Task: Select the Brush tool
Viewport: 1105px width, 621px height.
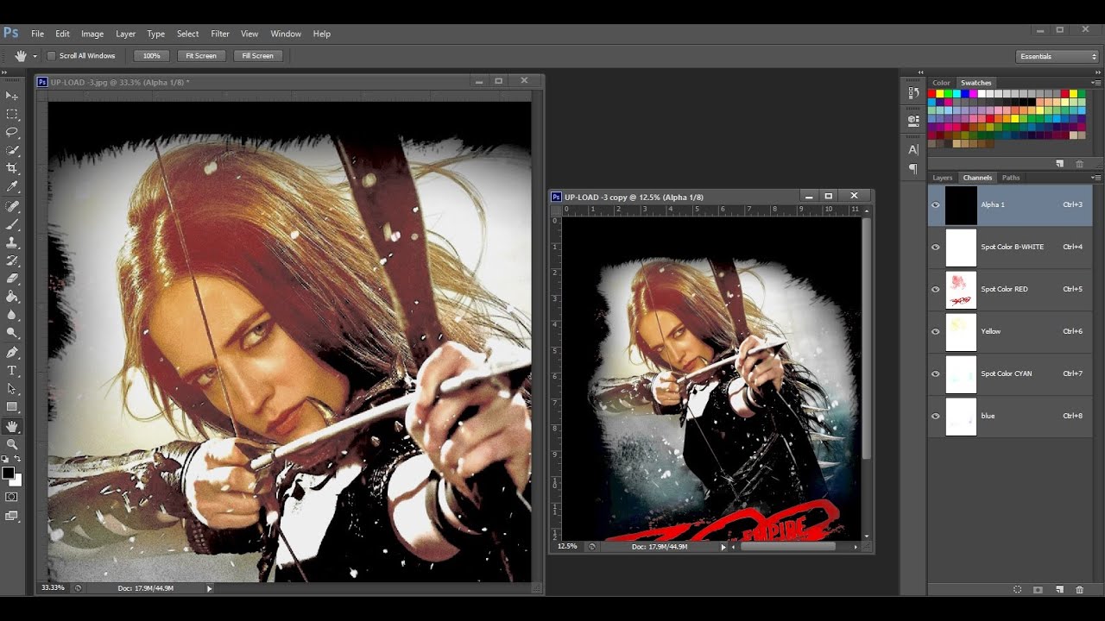Action: tap(12, 224)
